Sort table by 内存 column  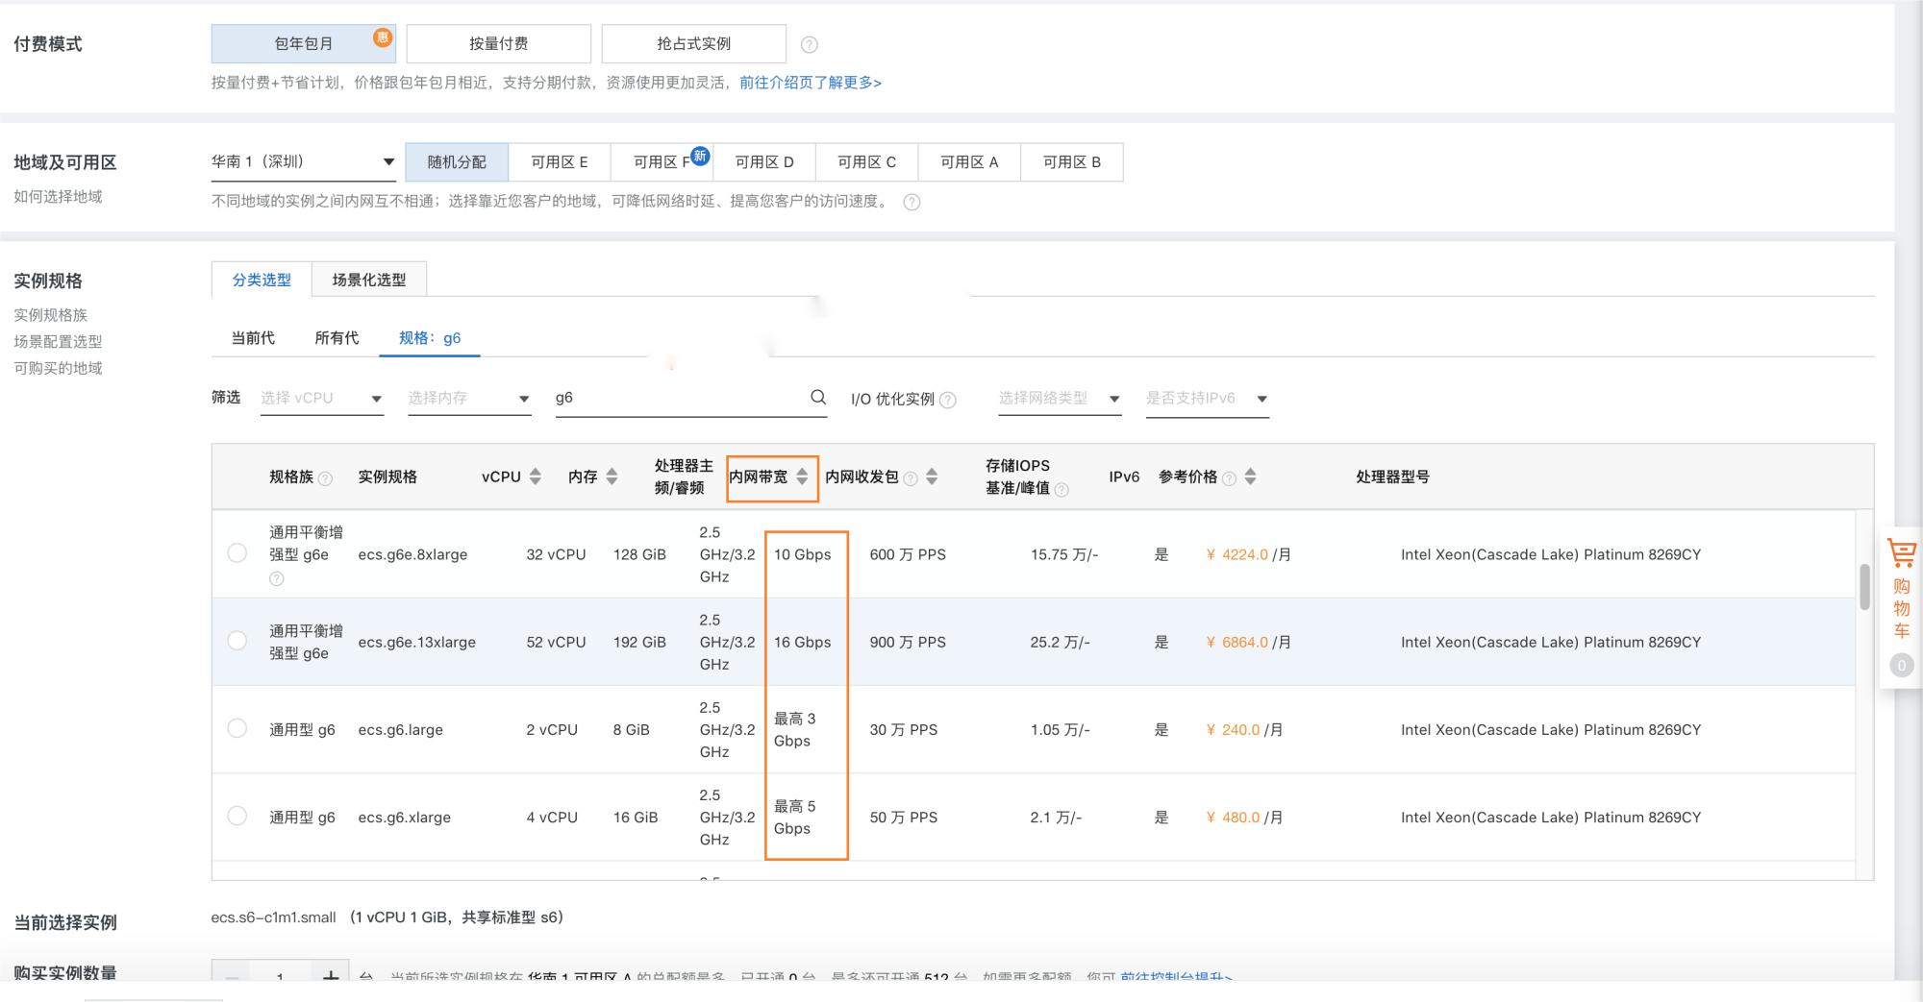[612, 477]
